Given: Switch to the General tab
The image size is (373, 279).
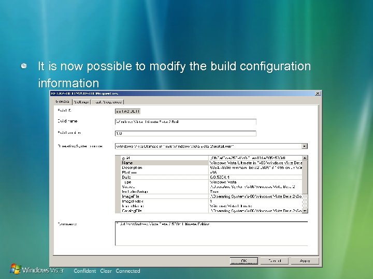Looking at the screenshot, I should tap(63, 102).
